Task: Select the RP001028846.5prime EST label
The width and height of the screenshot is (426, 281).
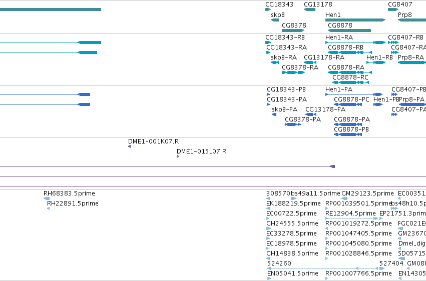Action: (x=358, y=253)
